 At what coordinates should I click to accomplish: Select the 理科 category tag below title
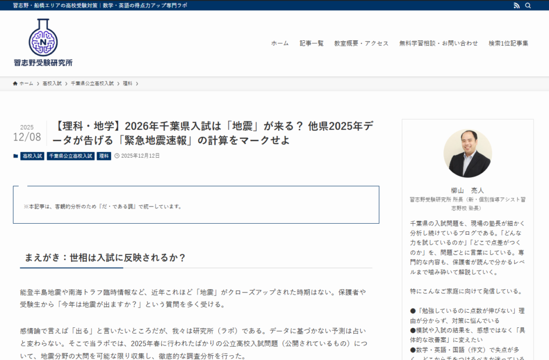104,156
